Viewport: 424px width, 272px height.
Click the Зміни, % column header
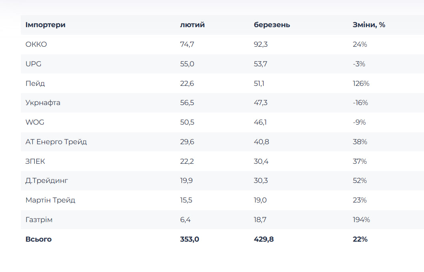(369, 25)
